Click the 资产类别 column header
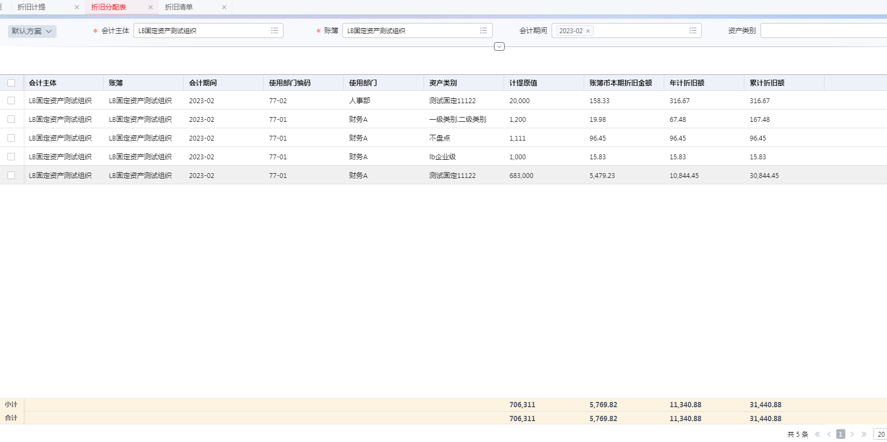 click(x=443, y=83)
